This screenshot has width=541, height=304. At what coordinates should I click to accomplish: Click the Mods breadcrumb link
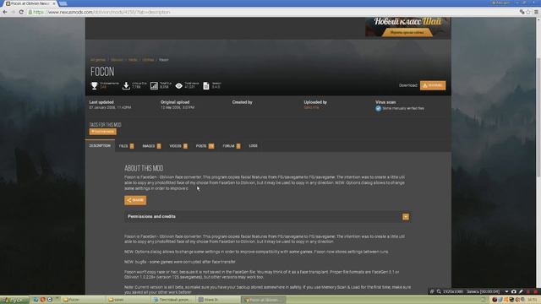133,60
